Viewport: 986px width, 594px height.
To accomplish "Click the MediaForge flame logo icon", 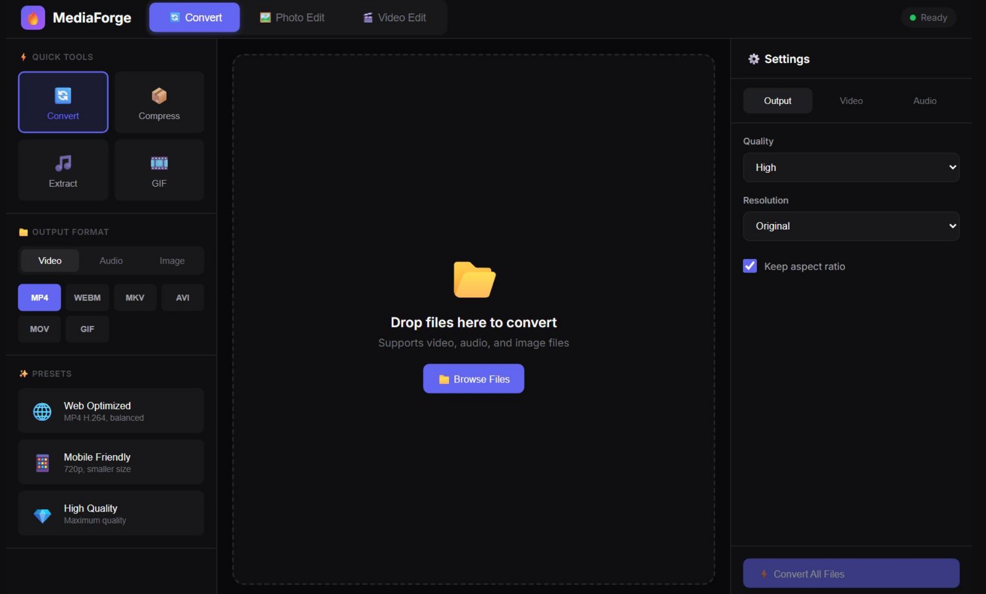I will click(x=32, y=18).
